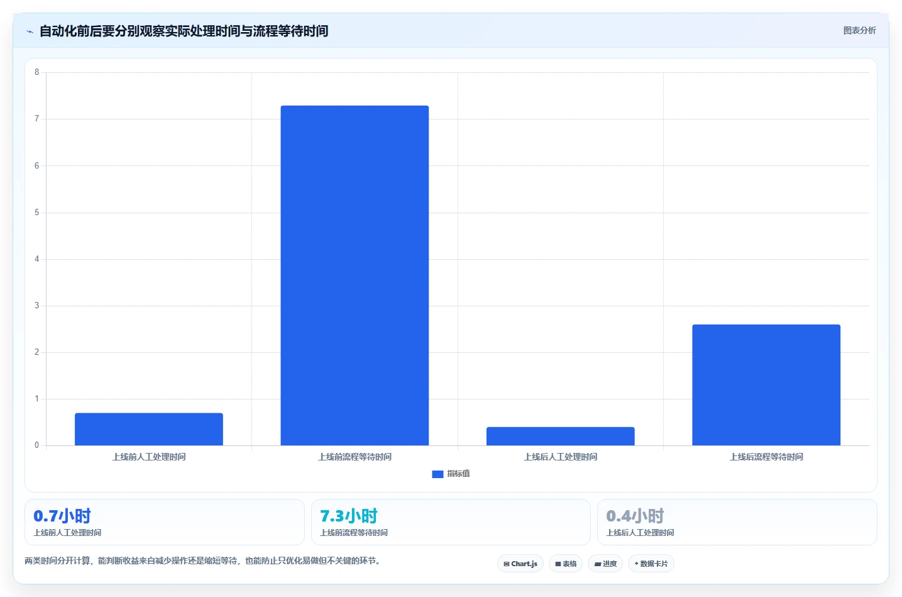This screenshot has width=902, height=597.
Task: Click x-axis label 上线前人工处理时间
Action: pos(149,457)
